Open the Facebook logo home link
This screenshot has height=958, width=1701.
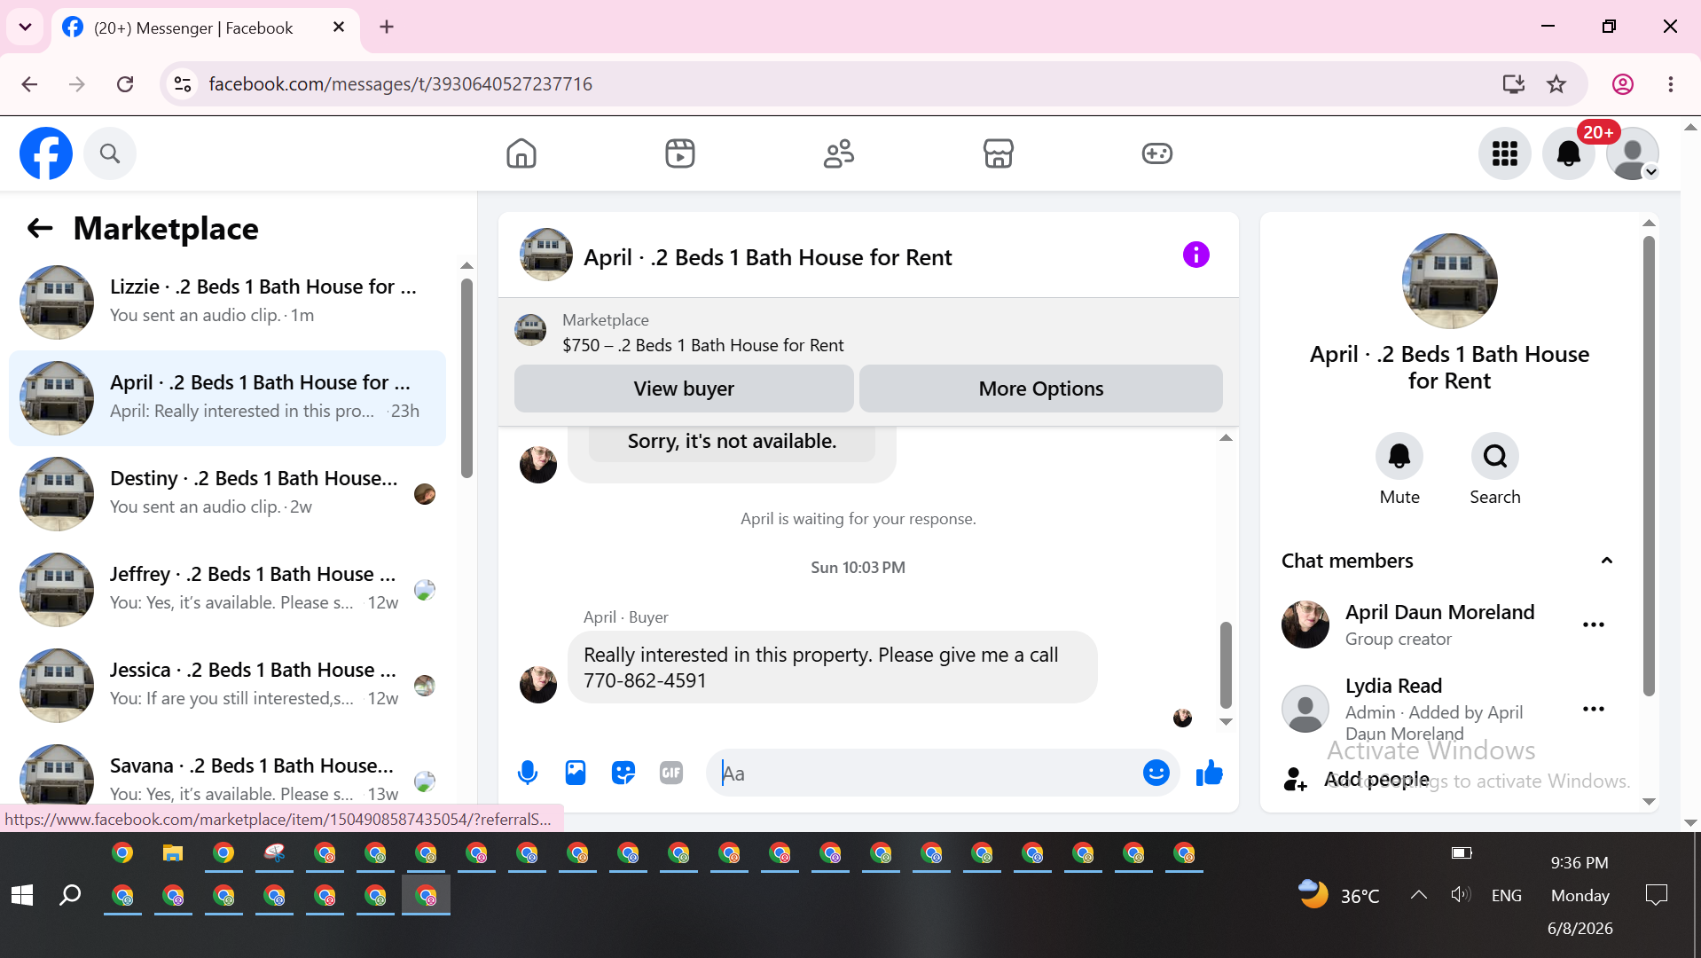point(46,153)
